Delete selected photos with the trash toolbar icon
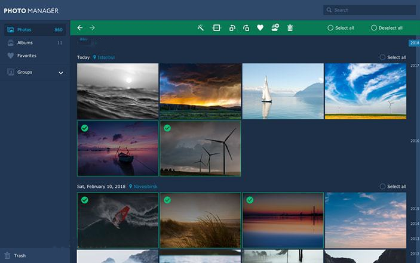 tap(290, 28)
